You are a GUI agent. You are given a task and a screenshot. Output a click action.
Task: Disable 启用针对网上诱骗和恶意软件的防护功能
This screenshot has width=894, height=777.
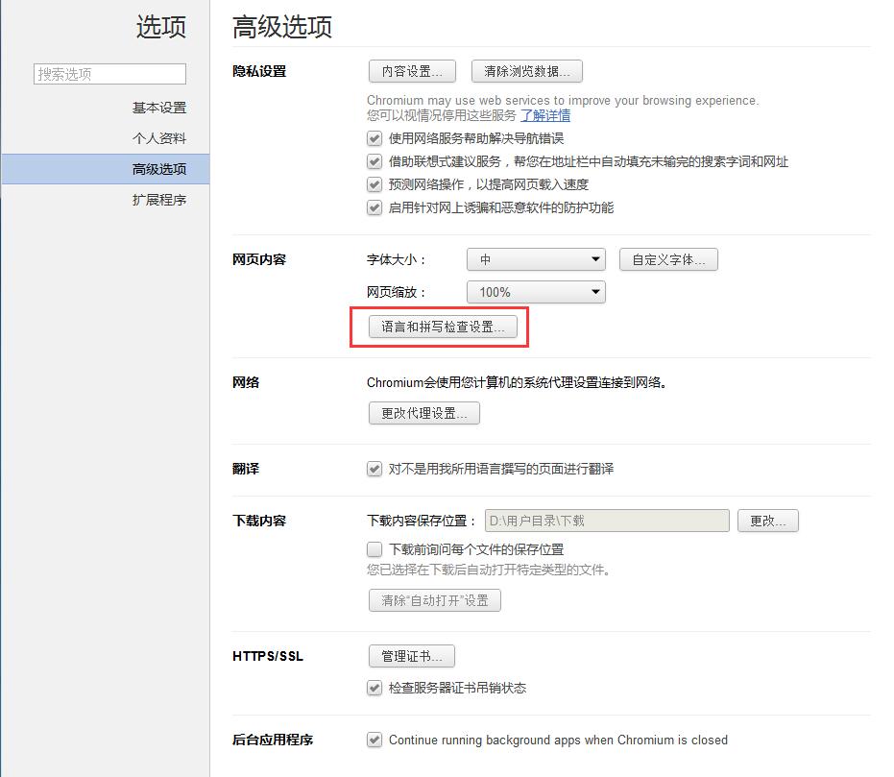click(374, 207)
